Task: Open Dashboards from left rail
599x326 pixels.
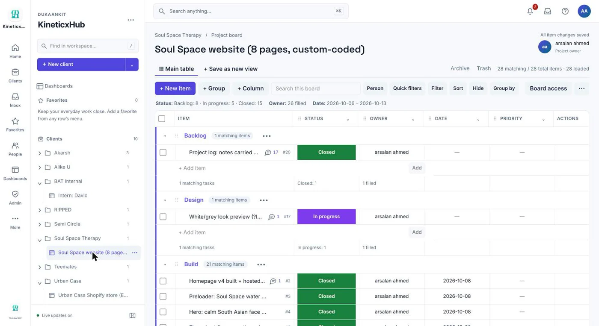Action: point(15,173)
